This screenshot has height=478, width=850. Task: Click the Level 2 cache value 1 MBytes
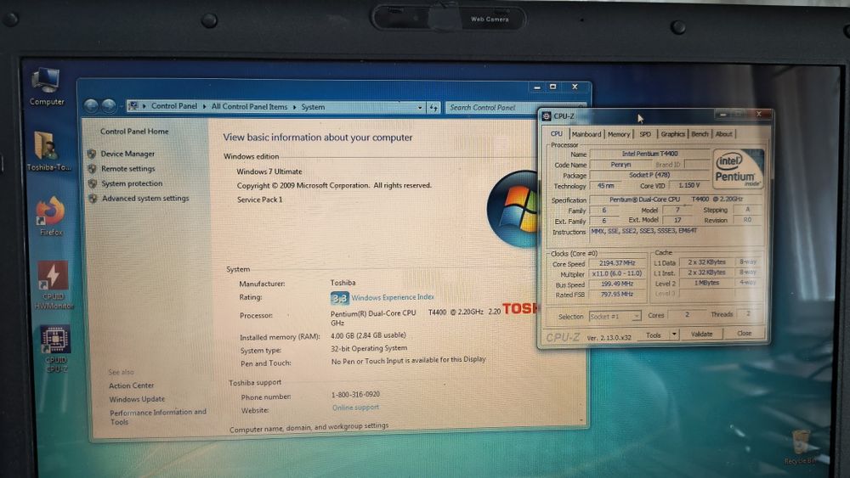coord(707,283)
